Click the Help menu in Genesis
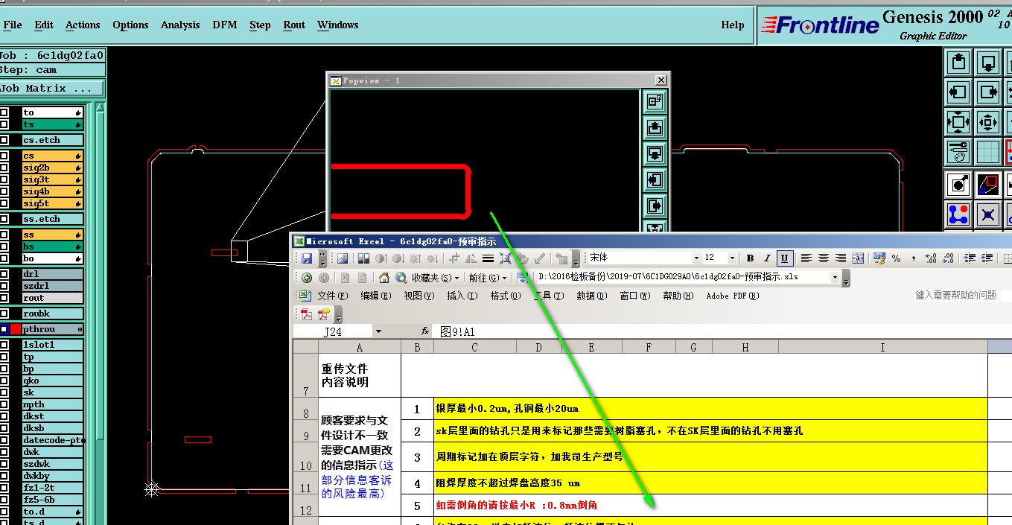1012x525 pixels. coord(733,25)
